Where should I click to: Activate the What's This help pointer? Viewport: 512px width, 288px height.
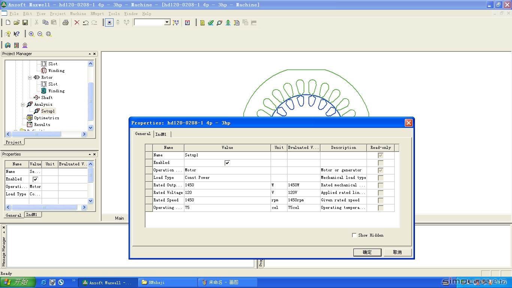[16, 34]
